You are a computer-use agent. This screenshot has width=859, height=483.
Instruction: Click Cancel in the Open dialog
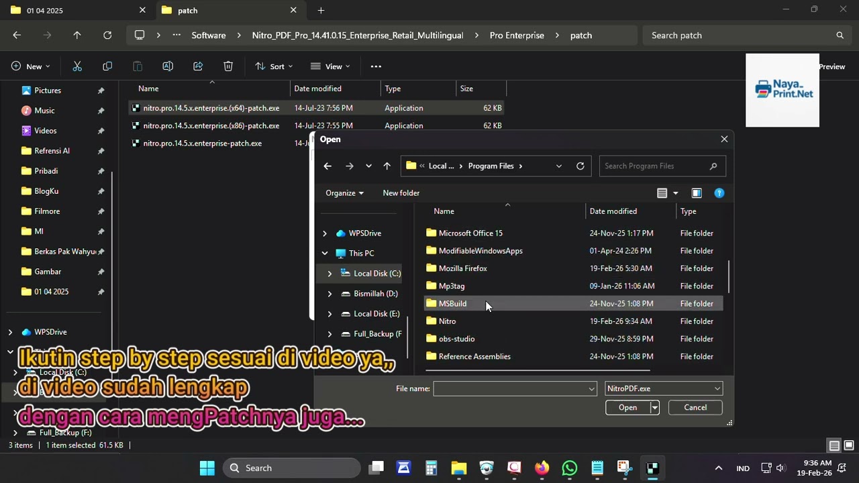[695, 407]
